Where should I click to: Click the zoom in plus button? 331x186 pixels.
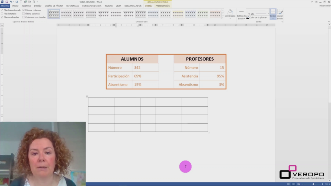322,184
